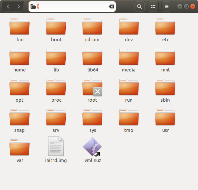Select the var folder icon
Viewport: 198px width, 190px height.
[x=20, y=147]
